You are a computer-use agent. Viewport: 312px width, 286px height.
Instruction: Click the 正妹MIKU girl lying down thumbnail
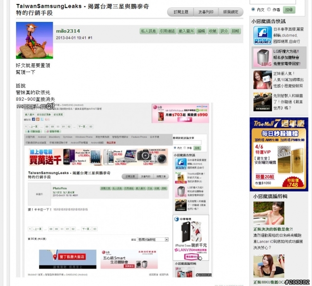[269, 266]
